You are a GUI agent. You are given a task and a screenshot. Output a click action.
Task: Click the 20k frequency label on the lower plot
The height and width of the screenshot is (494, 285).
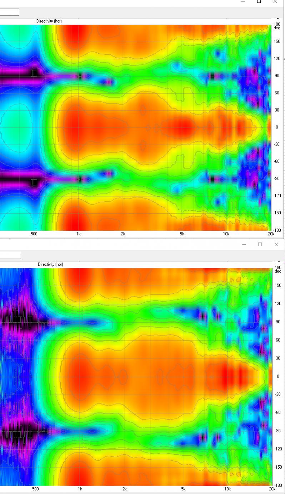coord(272,489)
